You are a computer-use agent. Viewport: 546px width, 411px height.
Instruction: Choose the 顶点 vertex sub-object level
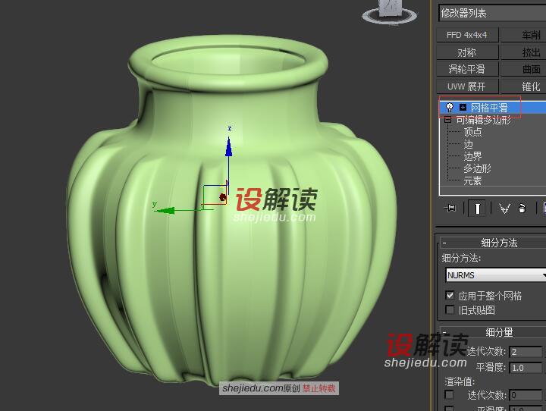[x=472, y=132]
